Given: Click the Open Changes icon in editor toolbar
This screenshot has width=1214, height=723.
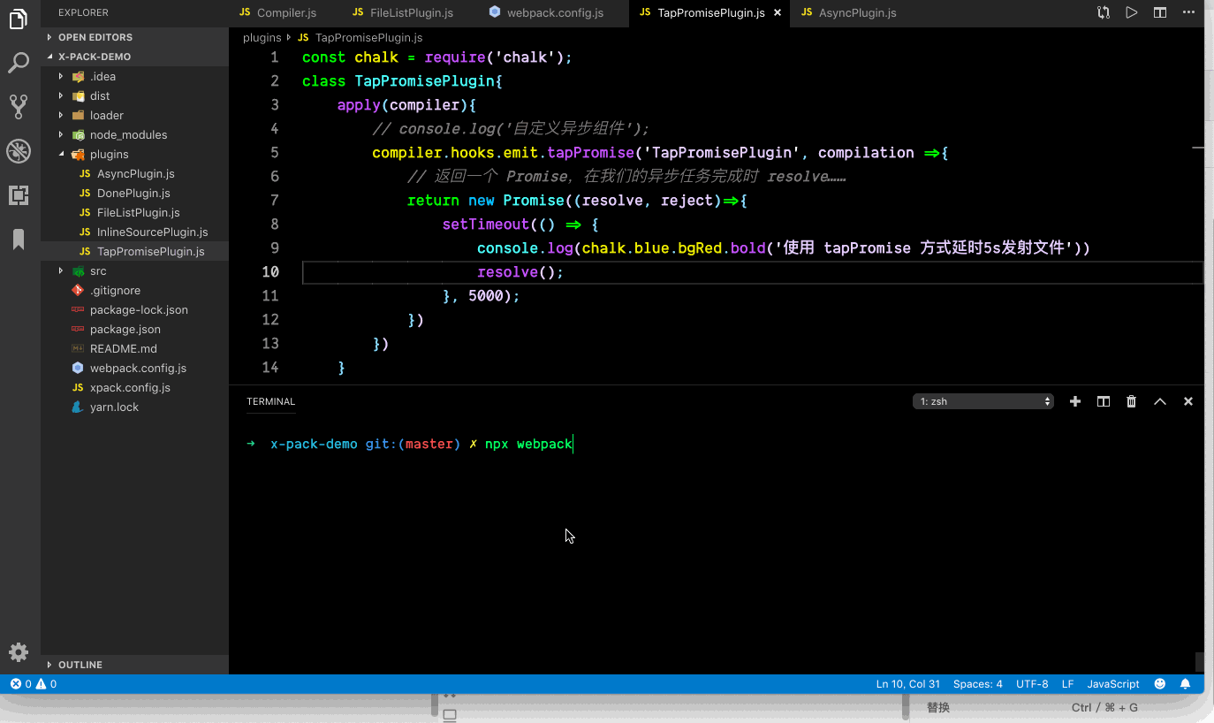Looking at the screenshot, I should coord(1104,12).
